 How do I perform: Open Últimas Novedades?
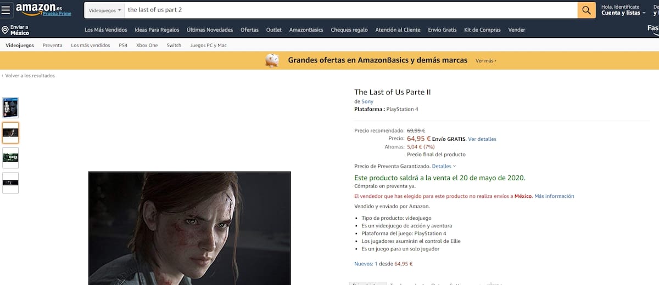[x=210, y=30]
